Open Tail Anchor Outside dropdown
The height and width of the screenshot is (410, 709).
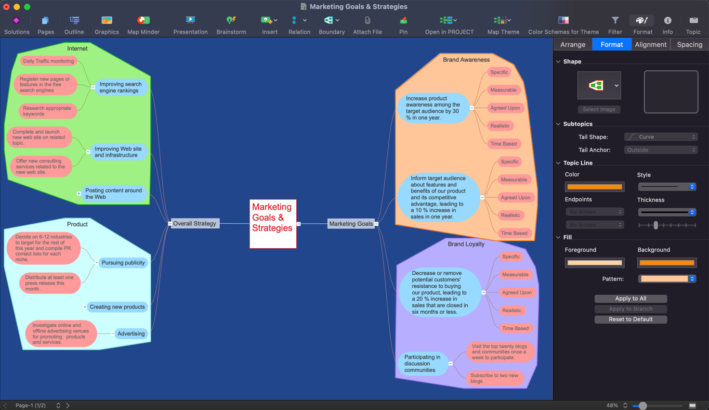pos(661,150)
